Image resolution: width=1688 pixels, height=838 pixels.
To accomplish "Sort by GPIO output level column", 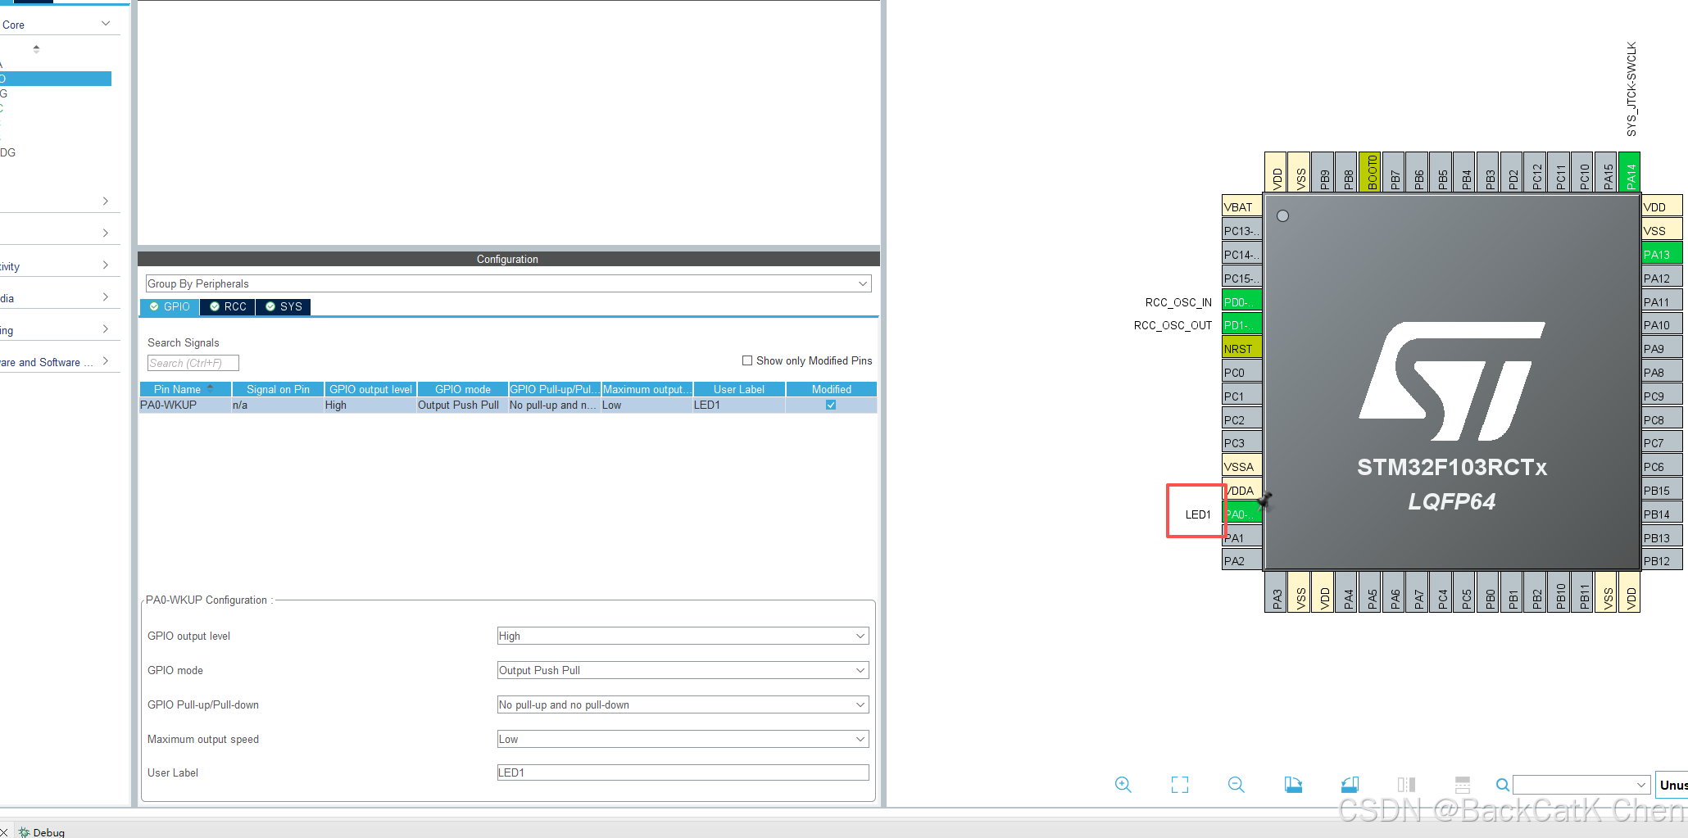I will (x=370, y=389).
